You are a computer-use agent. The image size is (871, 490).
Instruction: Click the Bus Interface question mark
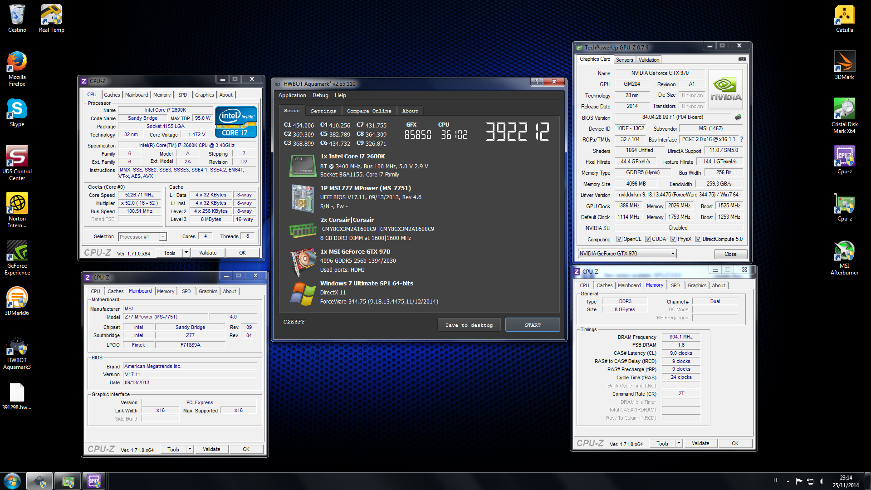(742, 139)
